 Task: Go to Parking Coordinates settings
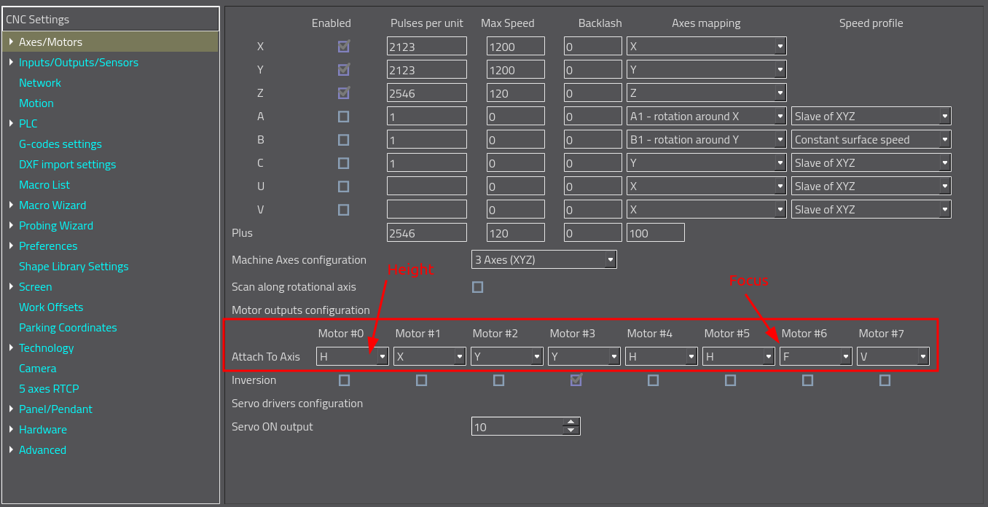tap(68, 328)
